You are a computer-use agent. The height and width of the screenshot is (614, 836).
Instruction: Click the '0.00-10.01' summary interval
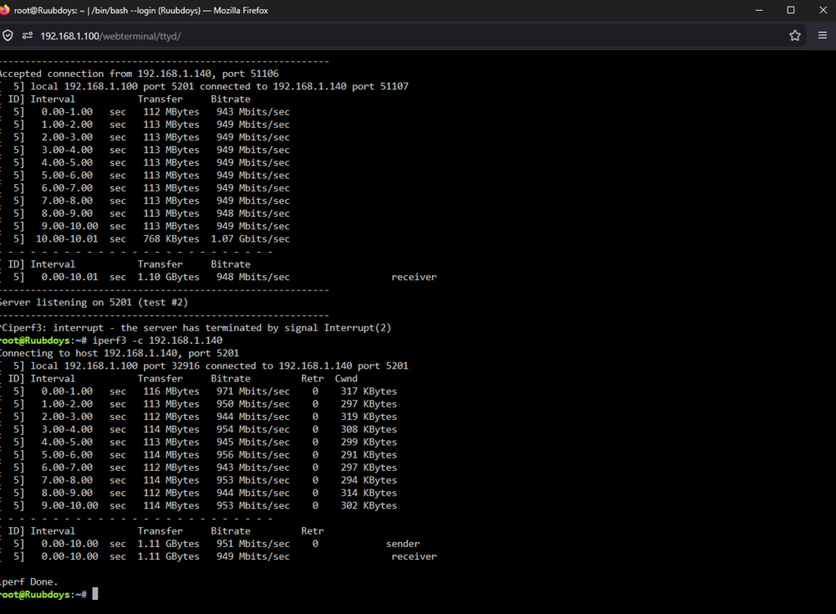click(70, 277)
